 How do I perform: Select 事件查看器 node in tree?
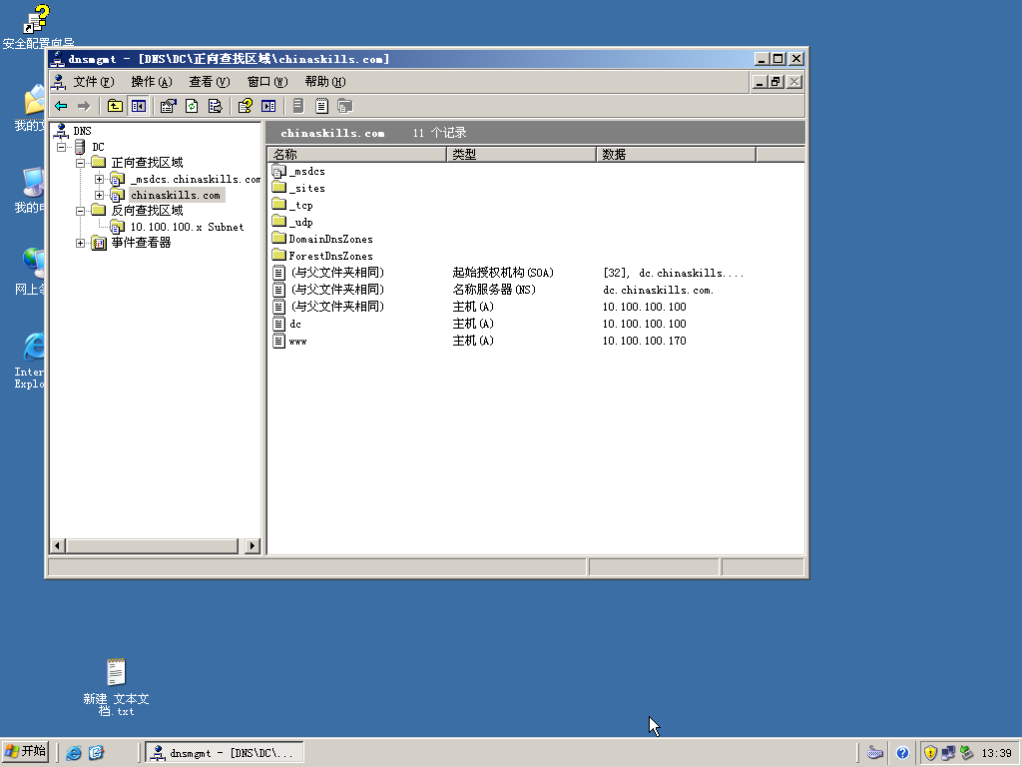click(x=141, y=243)
